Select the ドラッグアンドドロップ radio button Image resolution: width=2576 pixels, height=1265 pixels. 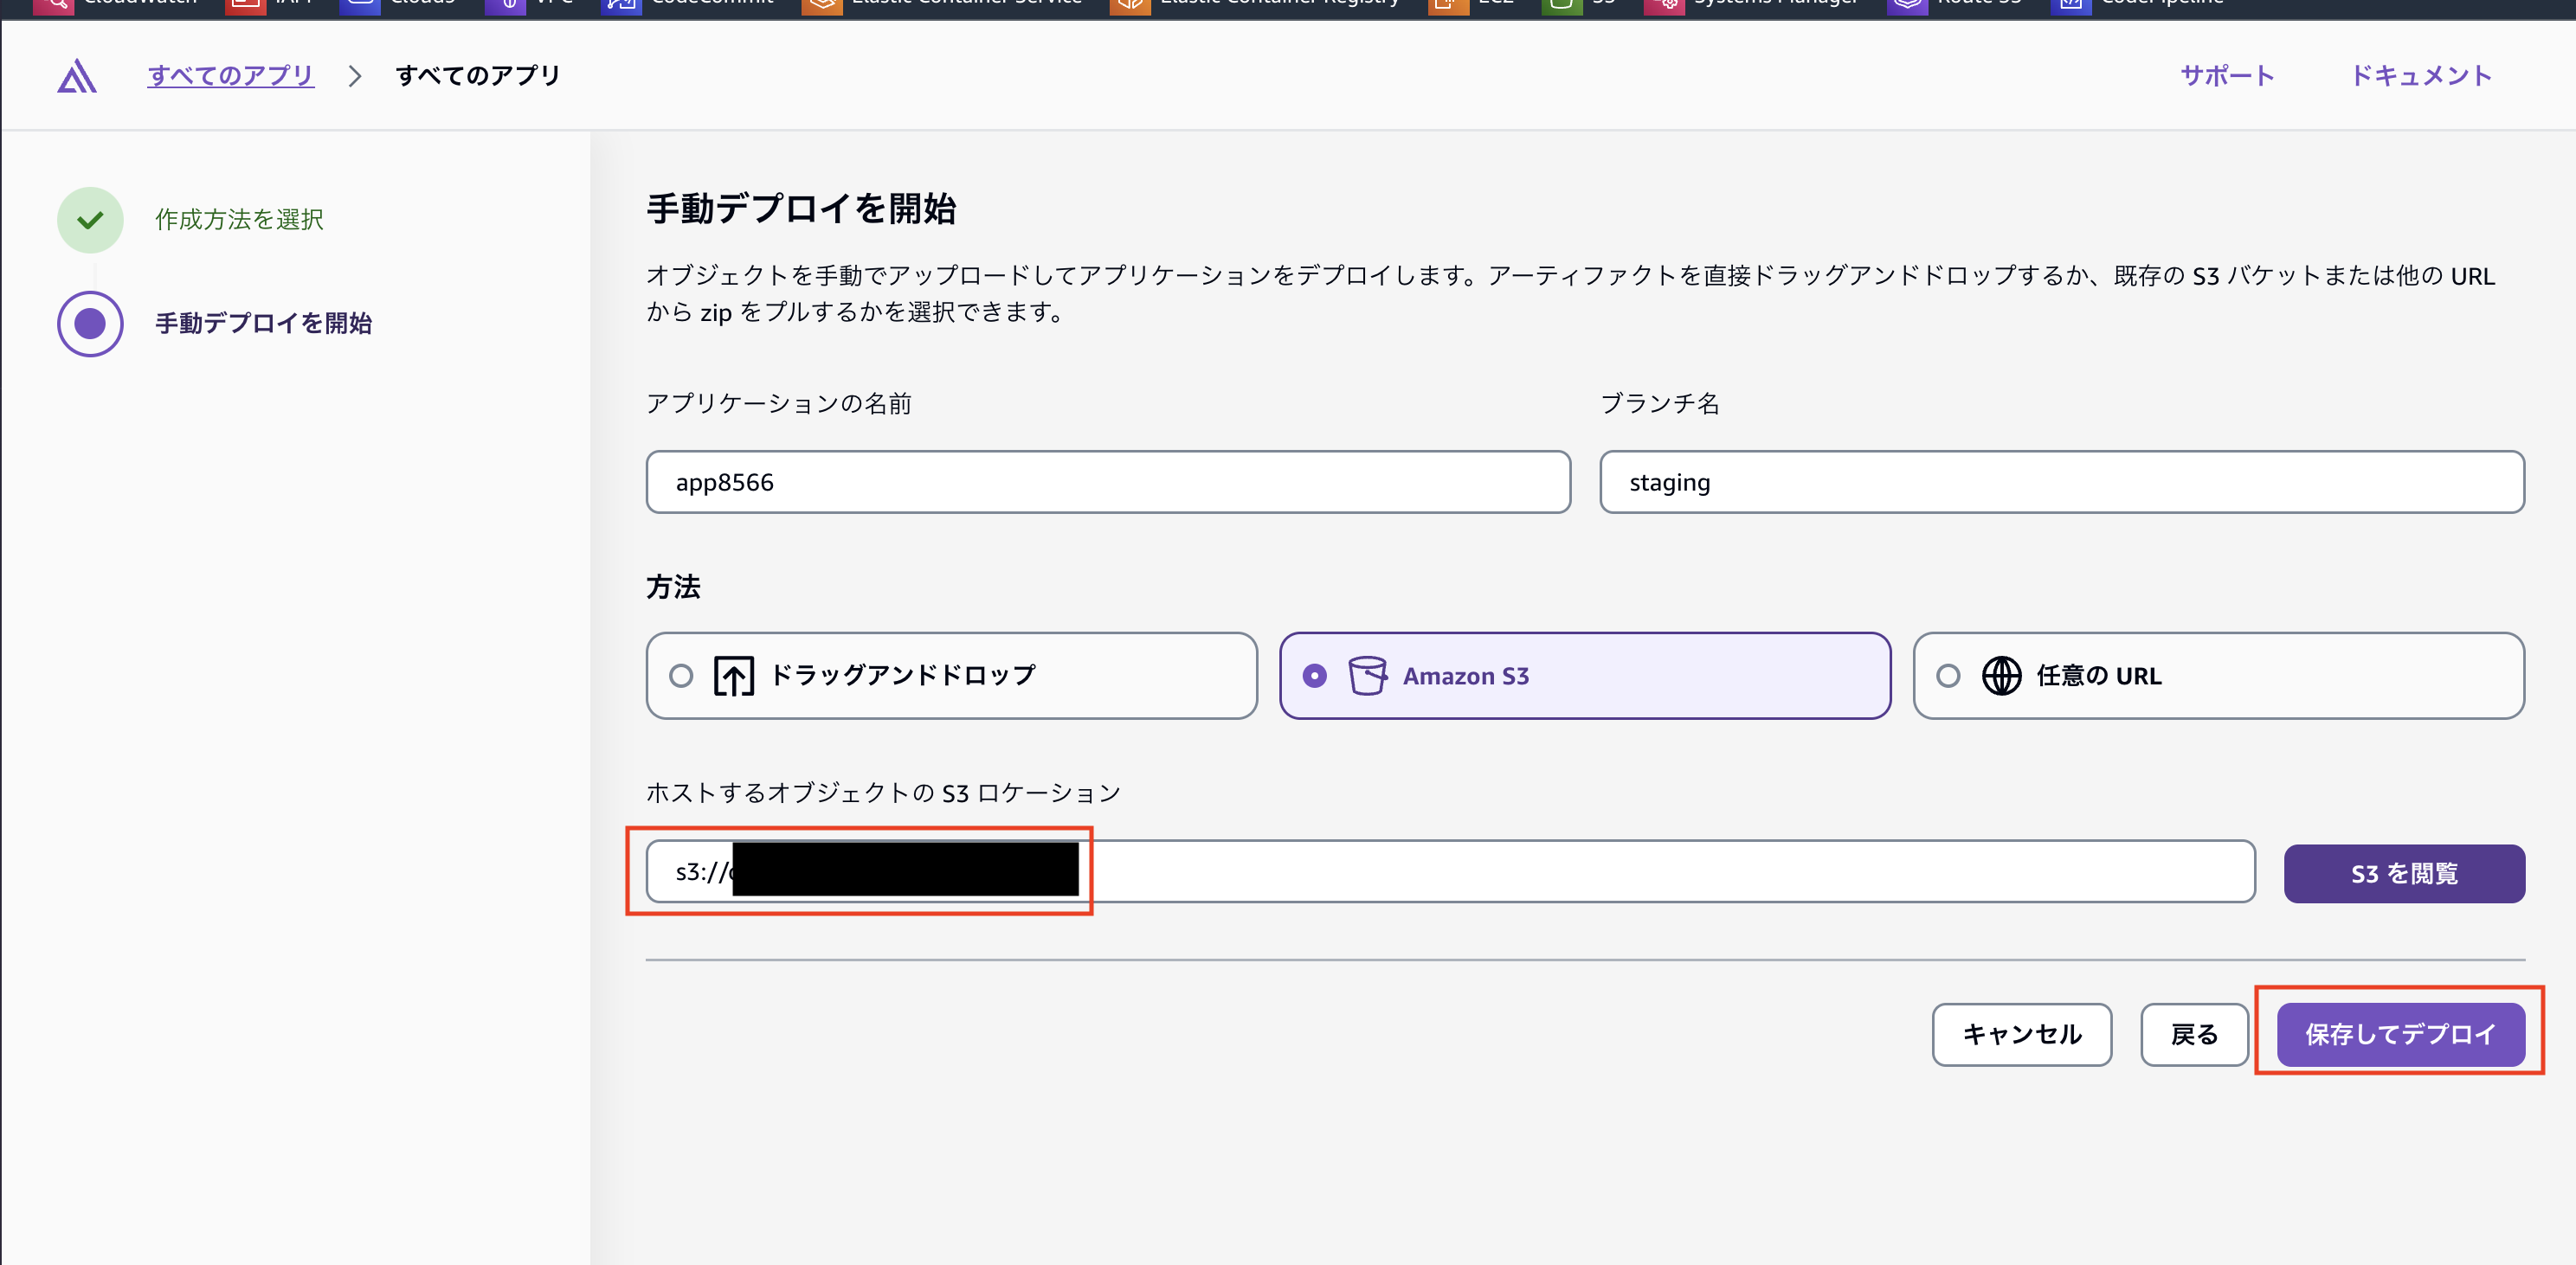point(681,676)
